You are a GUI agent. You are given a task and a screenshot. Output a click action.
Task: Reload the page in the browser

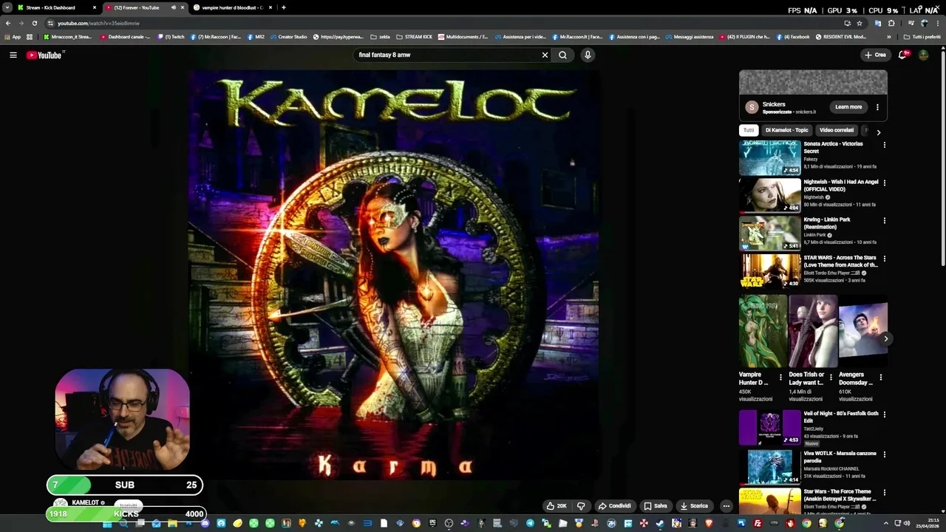click(34, 23)
